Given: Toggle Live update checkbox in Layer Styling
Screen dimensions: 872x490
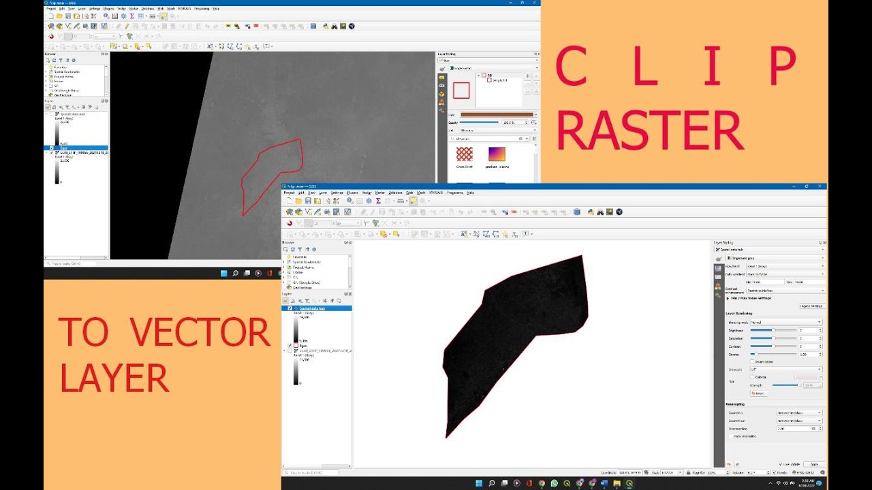Looking at the screenshot, I should point(781,464).
